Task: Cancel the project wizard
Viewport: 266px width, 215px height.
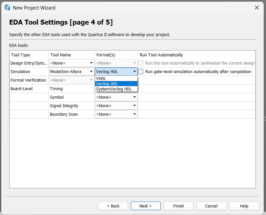Action: tap(211, 206)
